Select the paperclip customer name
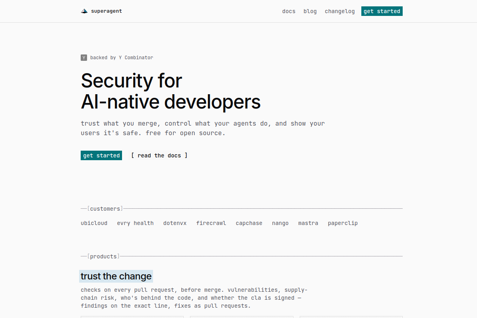This screenshot has height=318, width=477. [343, 223]
